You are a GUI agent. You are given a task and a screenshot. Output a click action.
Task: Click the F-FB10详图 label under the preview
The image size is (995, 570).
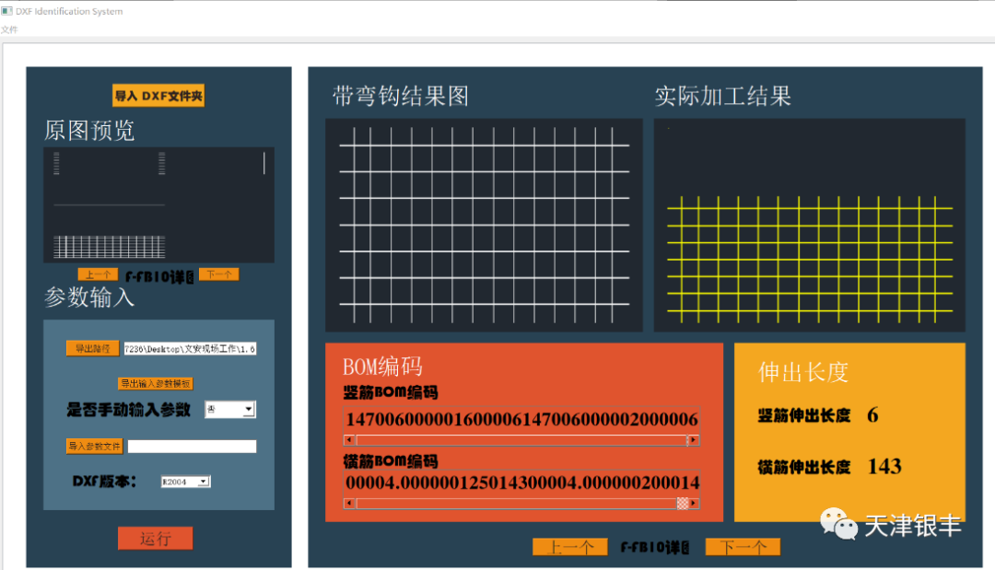click(x=159, y=277)
